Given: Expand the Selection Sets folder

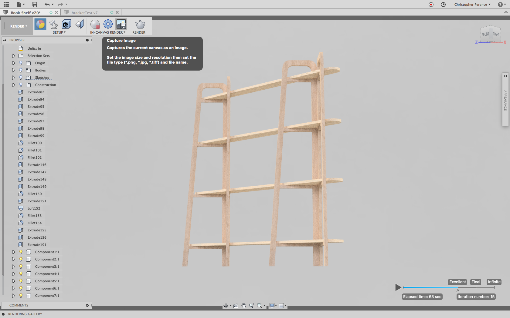Looking at the screenshot, I should click(x=13, y=56).
